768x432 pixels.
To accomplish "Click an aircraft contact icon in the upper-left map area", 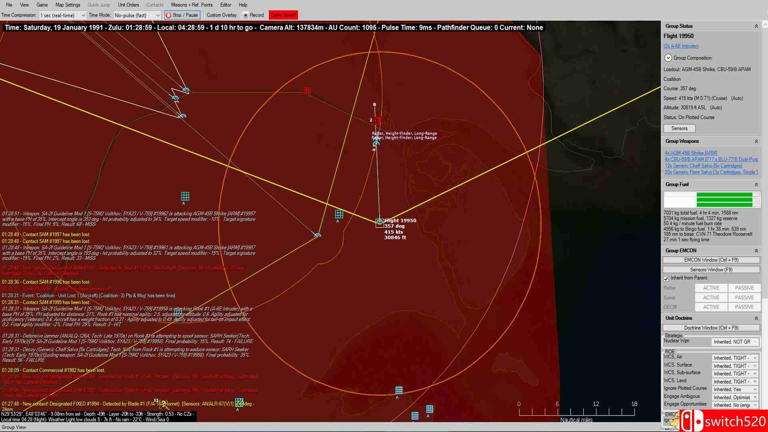I will [185, 90].
